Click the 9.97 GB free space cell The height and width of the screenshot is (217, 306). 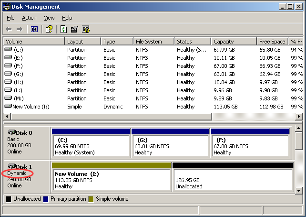click(x=268, y=82)
